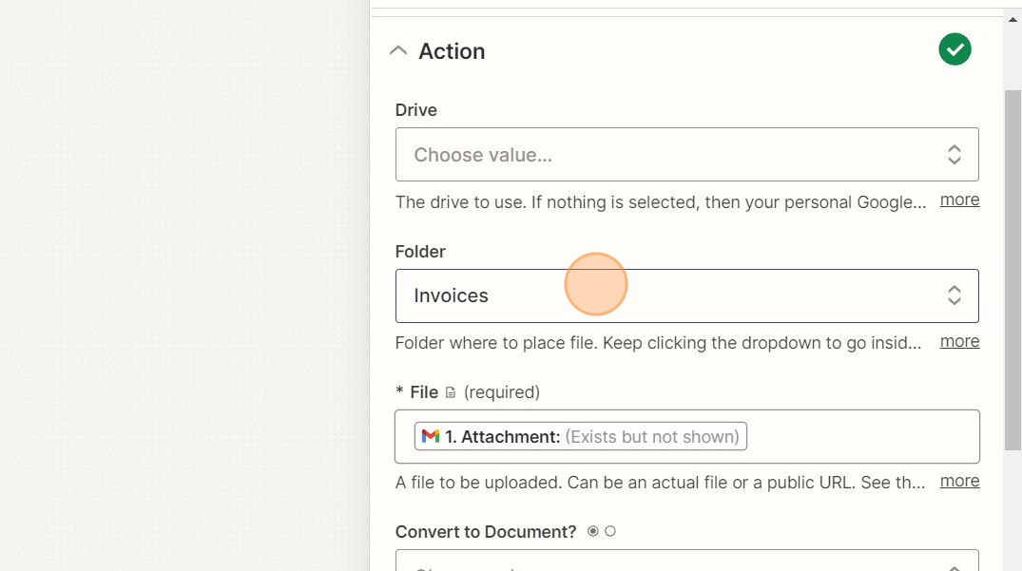The image size is (1022, 571).
Task: Click the filled radio icon near Convert to Document
Action: coord(593,531)
